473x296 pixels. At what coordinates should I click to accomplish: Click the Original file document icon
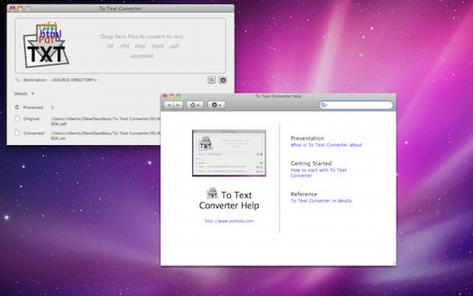(17, 119)
